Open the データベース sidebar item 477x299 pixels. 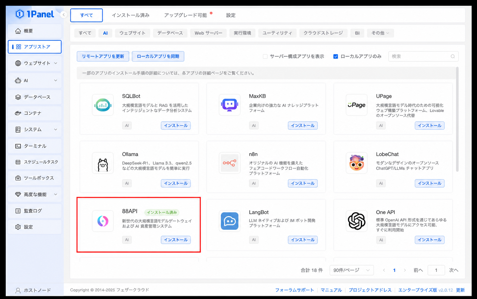[35, 97]
